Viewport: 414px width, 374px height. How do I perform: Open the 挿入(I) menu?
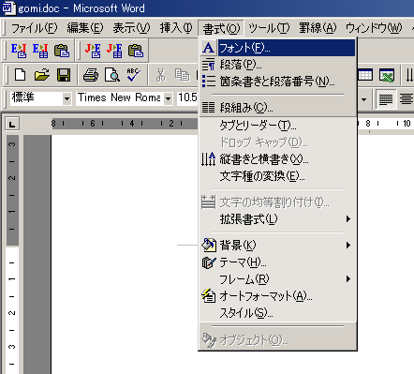tap(176, 28)
